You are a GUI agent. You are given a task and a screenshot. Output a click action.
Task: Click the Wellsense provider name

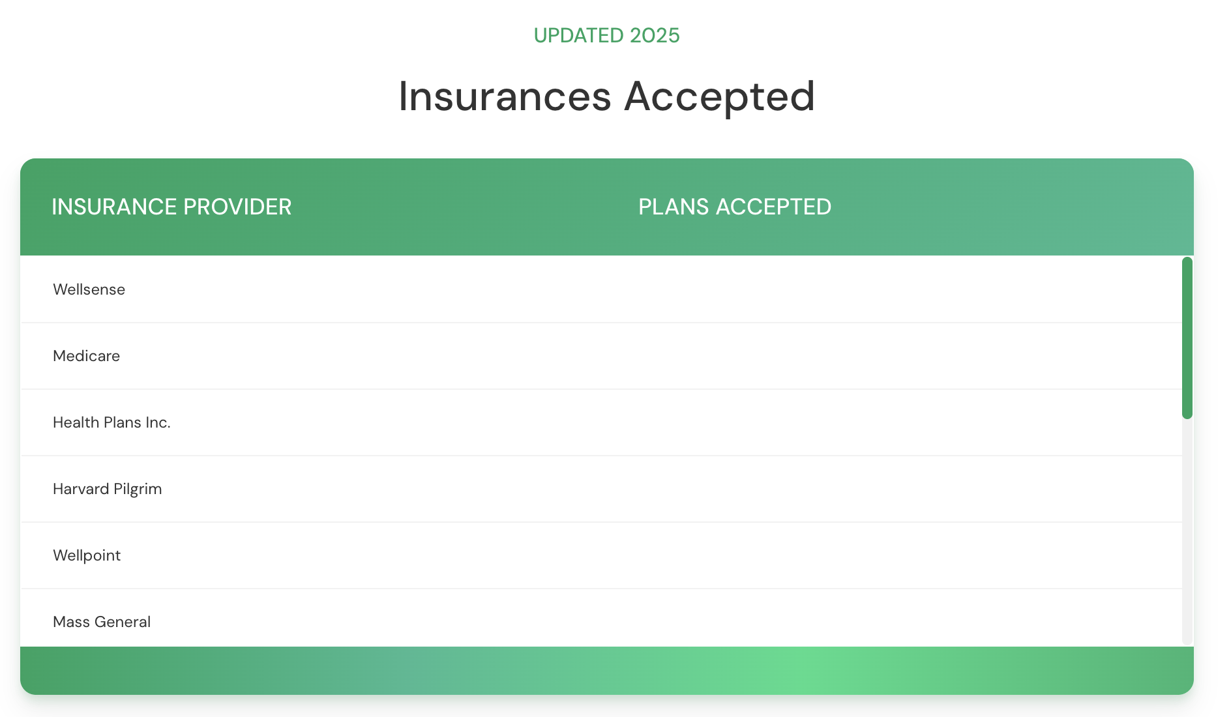[89, 289]
